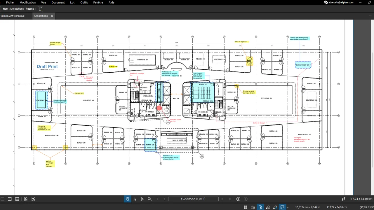Toggle the highlighted snap to document option
Screen dimensions: 374x210
[260, 207]
